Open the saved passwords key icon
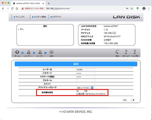 (x=127, y=9)
